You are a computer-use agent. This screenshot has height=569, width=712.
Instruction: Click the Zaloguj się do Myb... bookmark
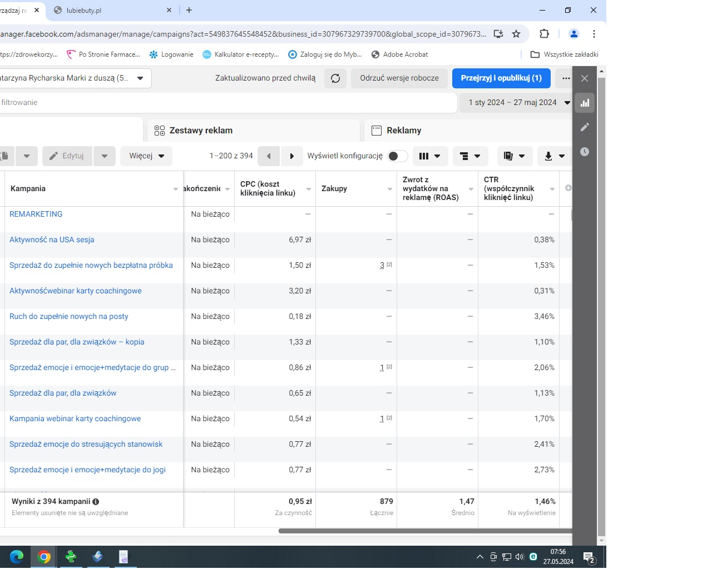[x=325, y=54]
